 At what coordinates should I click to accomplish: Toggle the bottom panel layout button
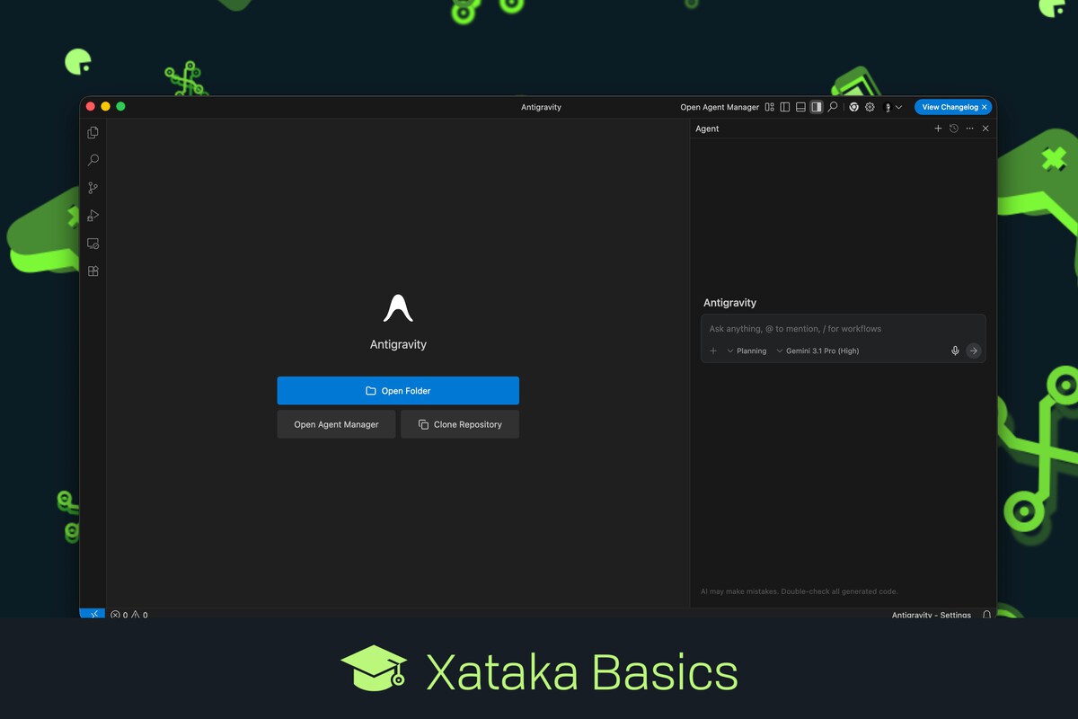coord(800,107)
